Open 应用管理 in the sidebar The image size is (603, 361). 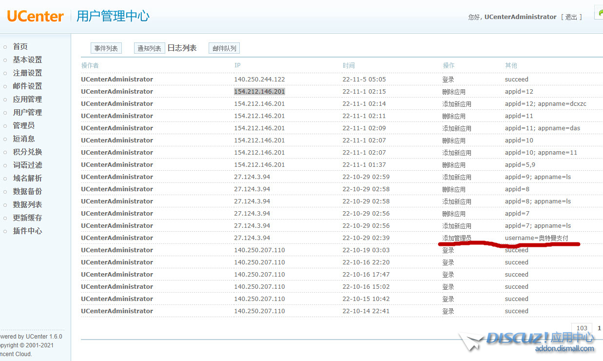click(27, 99)
